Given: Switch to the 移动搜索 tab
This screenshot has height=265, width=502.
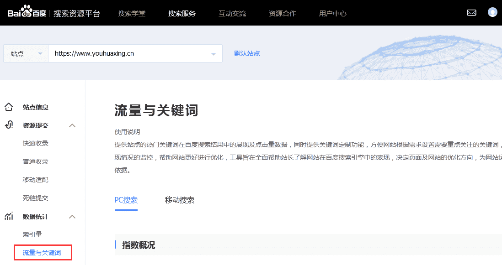Looking at the screenshot, I should click(179, 200).
